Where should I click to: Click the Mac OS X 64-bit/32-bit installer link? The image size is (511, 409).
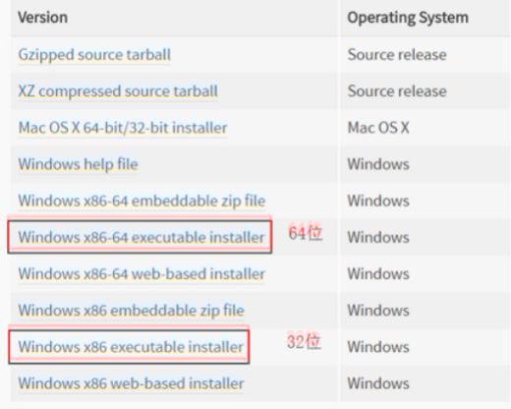click(x=123, y=128)
